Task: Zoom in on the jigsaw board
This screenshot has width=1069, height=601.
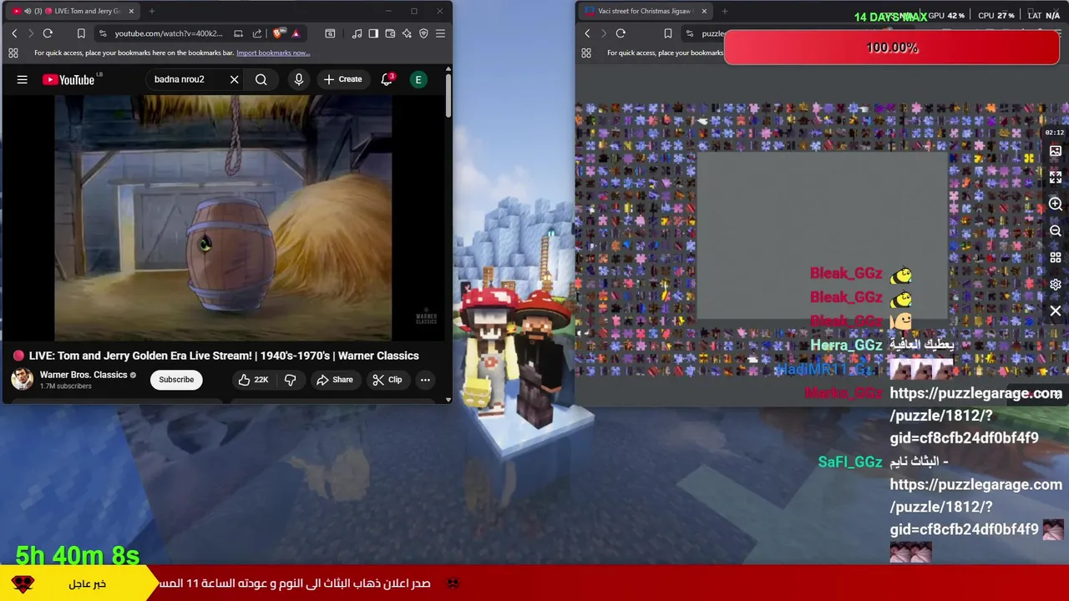Action: (1056, 205)
